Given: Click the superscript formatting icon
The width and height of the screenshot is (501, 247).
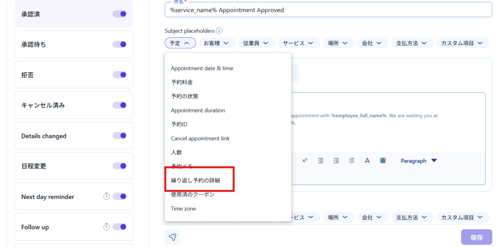Looking at the screenshot, I should tap(304, 160).
